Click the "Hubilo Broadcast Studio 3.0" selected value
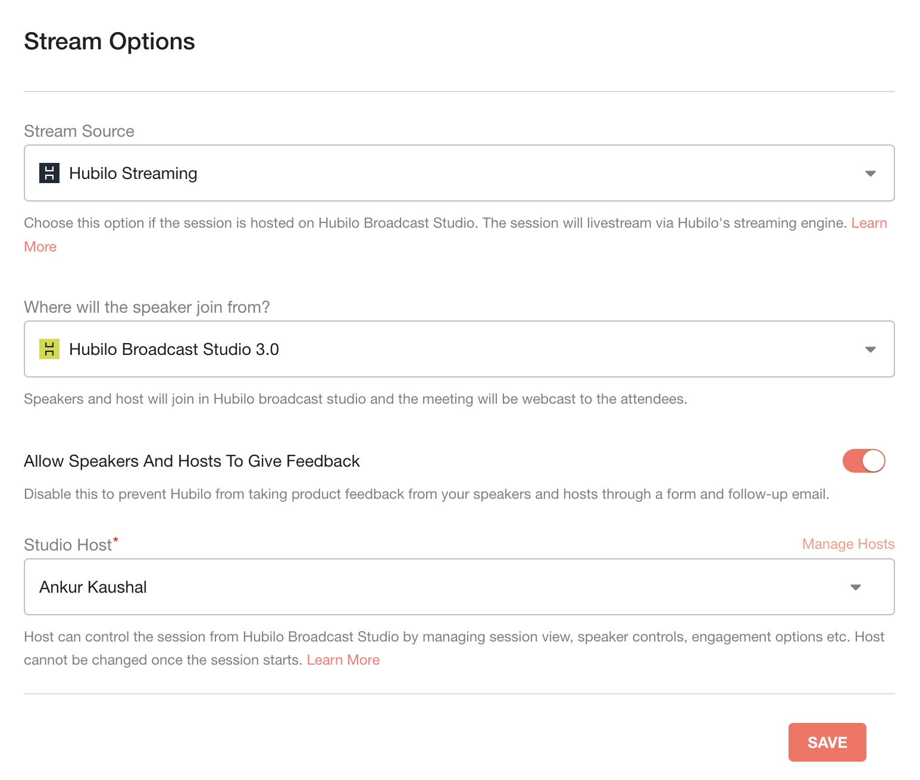The image size is (920, 780). click(174, 350)
